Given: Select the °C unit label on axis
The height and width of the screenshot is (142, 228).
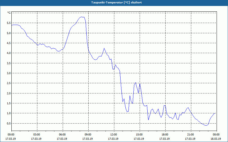Looking at the screenshot, I should (9, 13).
